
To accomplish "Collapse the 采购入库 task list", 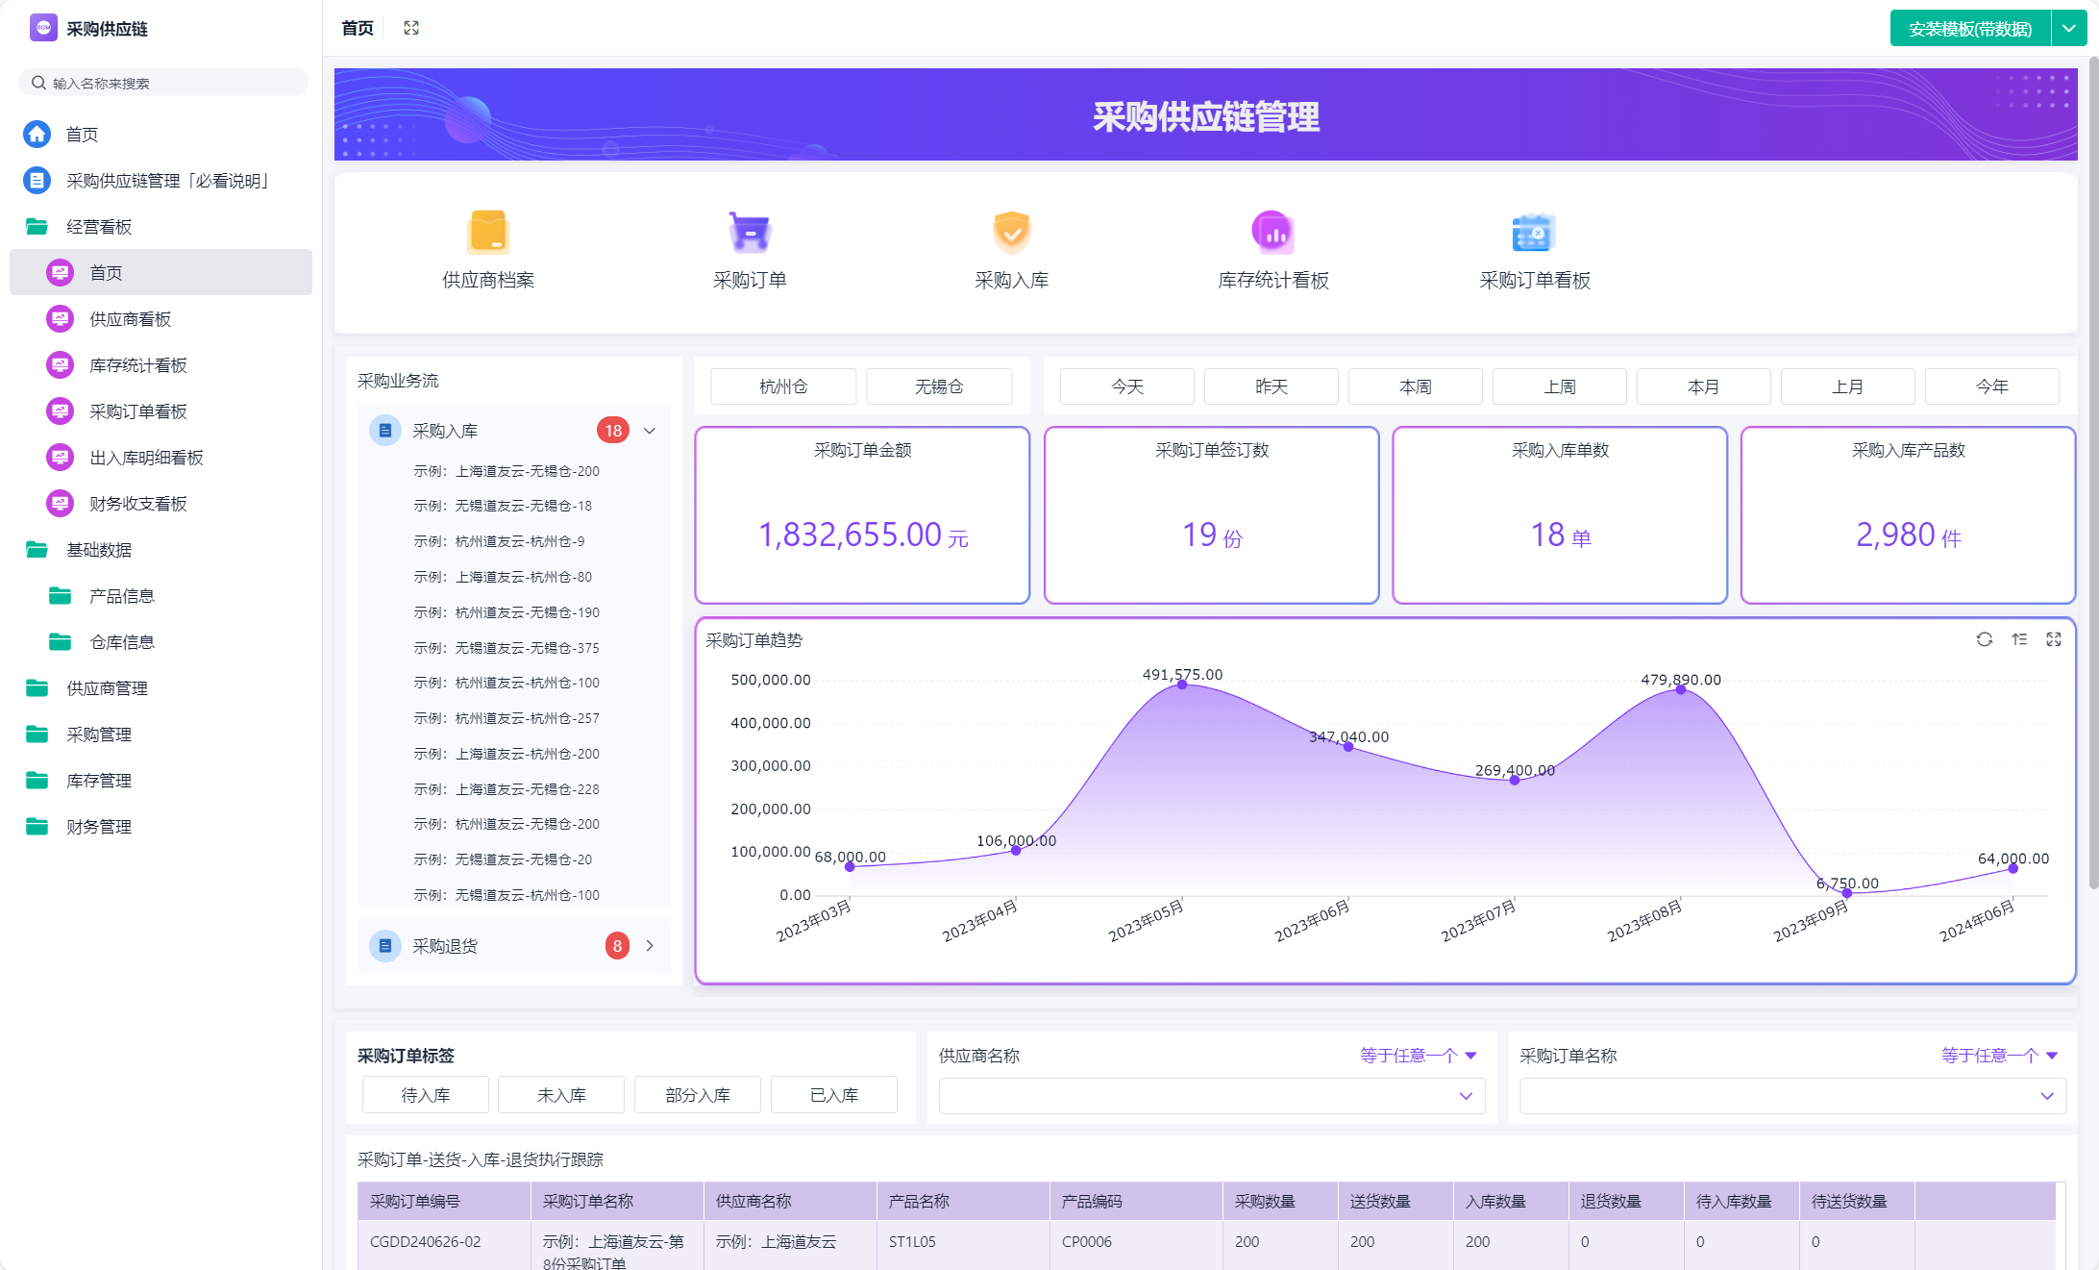I will coord(650,431).
